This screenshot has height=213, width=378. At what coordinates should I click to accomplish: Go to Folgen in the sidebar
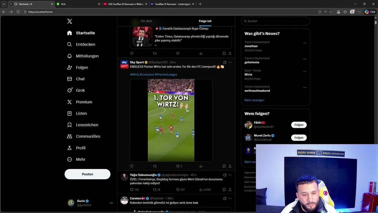tap(77, 67)
